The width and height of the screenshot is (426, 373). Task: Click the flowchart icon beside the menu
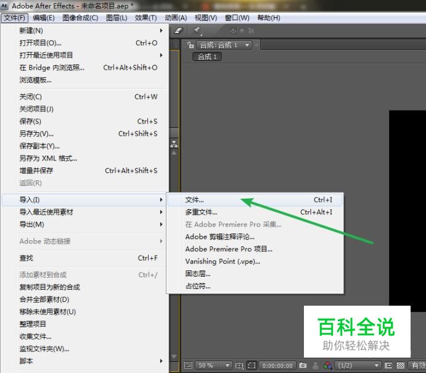click(x=174, y=144)
